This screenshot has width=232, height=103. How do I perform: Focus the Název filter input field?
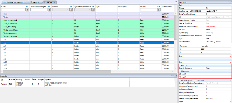pos(13,10)
